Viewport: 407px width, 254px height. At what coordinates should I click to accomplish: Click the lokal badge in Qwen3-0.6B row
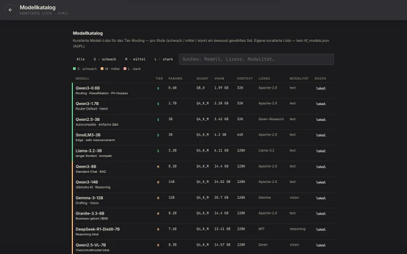(x=321, y=89)
